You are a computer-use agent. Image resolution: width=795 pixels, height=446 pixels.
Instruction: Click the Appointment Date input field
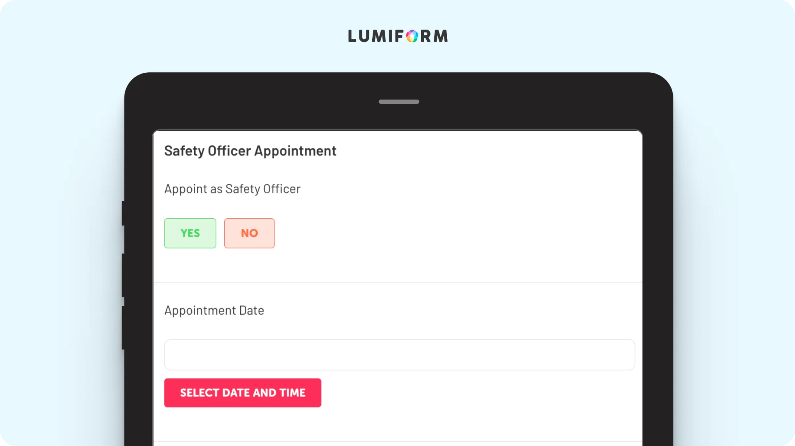[399, 355]
